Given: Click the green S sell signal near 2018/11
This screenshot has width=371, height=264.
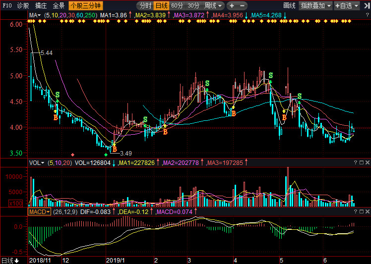Looking at the screenshot, I should click(x=58, y=95).
